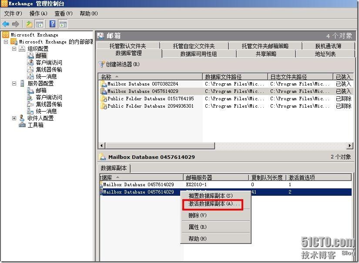Click the Forward arrow toolbar icon
The width and height of the screenshot is (359, 263).
[16, 24]
